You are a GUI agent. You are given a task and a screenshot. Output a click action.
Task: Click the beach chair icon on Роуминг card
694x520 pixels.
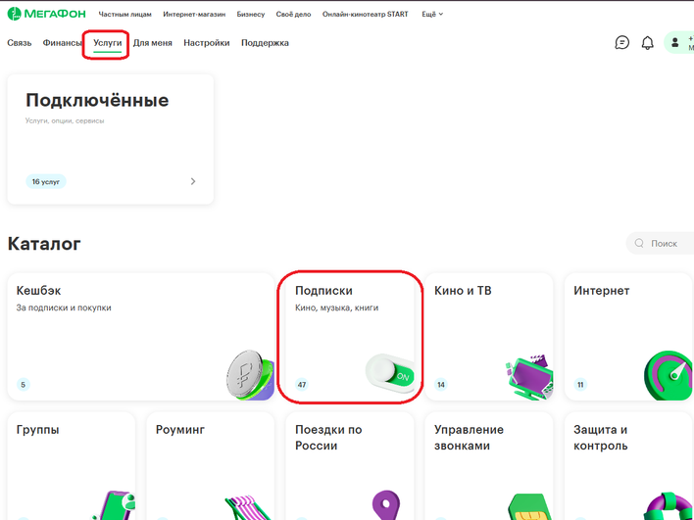pyautogui.click(x=248, y=507)
